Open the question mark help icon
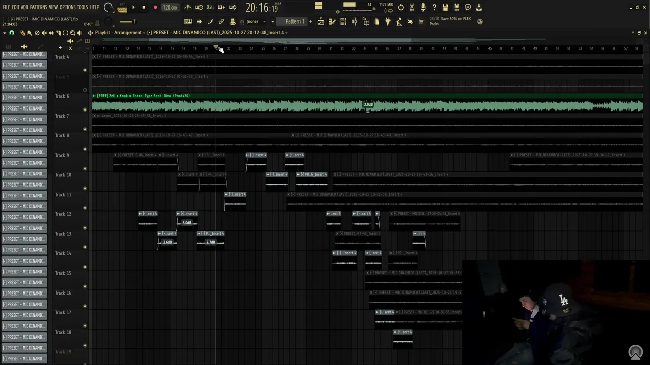Image resolution: width=650 pixels, height=365 pixels. click(x=434, y=8)
